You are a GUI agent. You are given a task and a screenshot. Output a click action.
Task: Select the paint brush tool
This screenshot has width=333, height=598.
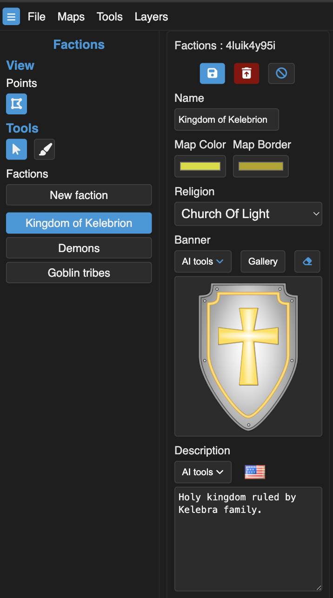[45, 149]
